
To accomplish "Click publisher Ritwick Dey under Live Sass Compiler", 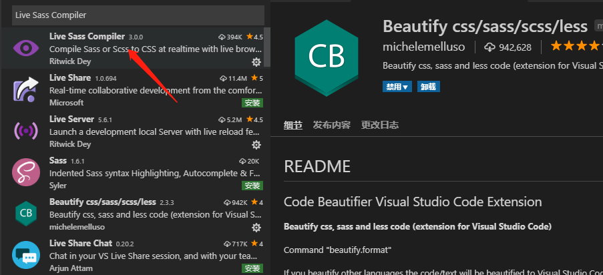I will point(70,61).
